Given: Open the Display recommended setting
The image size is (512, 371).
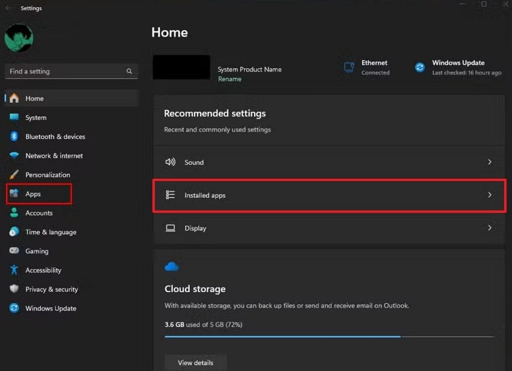Looking at the screenshot, I should [329, 228].
